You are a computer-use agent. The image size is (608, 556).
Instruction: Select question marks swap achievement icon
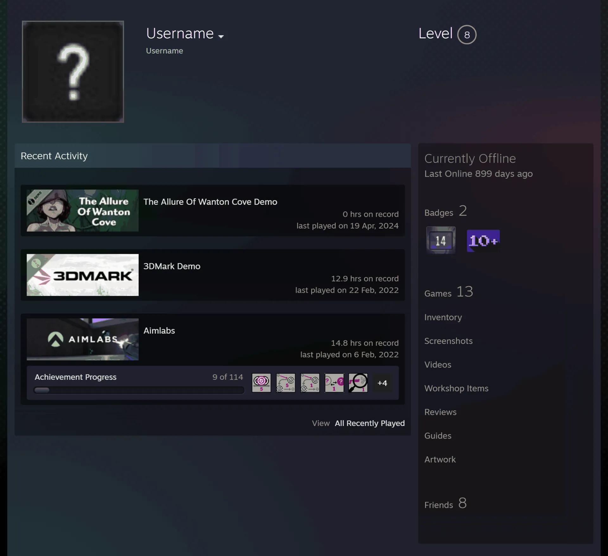(x=334, y=383)
